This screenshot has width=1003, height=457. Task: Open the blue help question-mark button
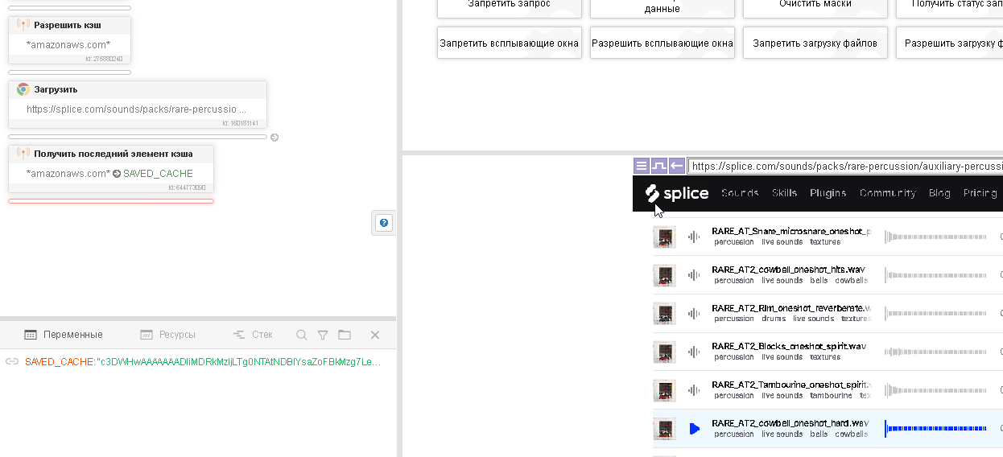(384, 223)
